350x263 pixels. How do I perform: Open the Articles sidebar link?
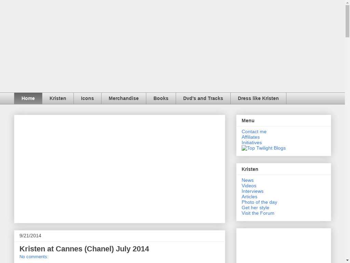(249, 197)
